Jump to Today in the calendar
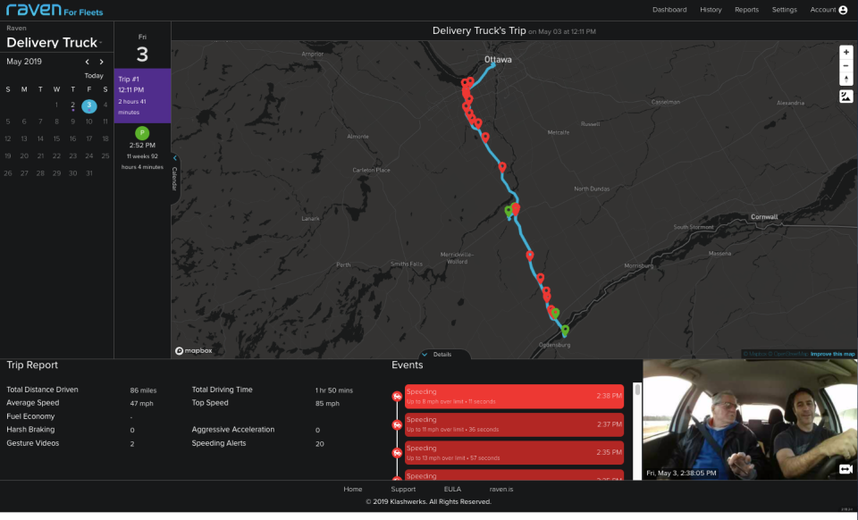 click(94, 75)
